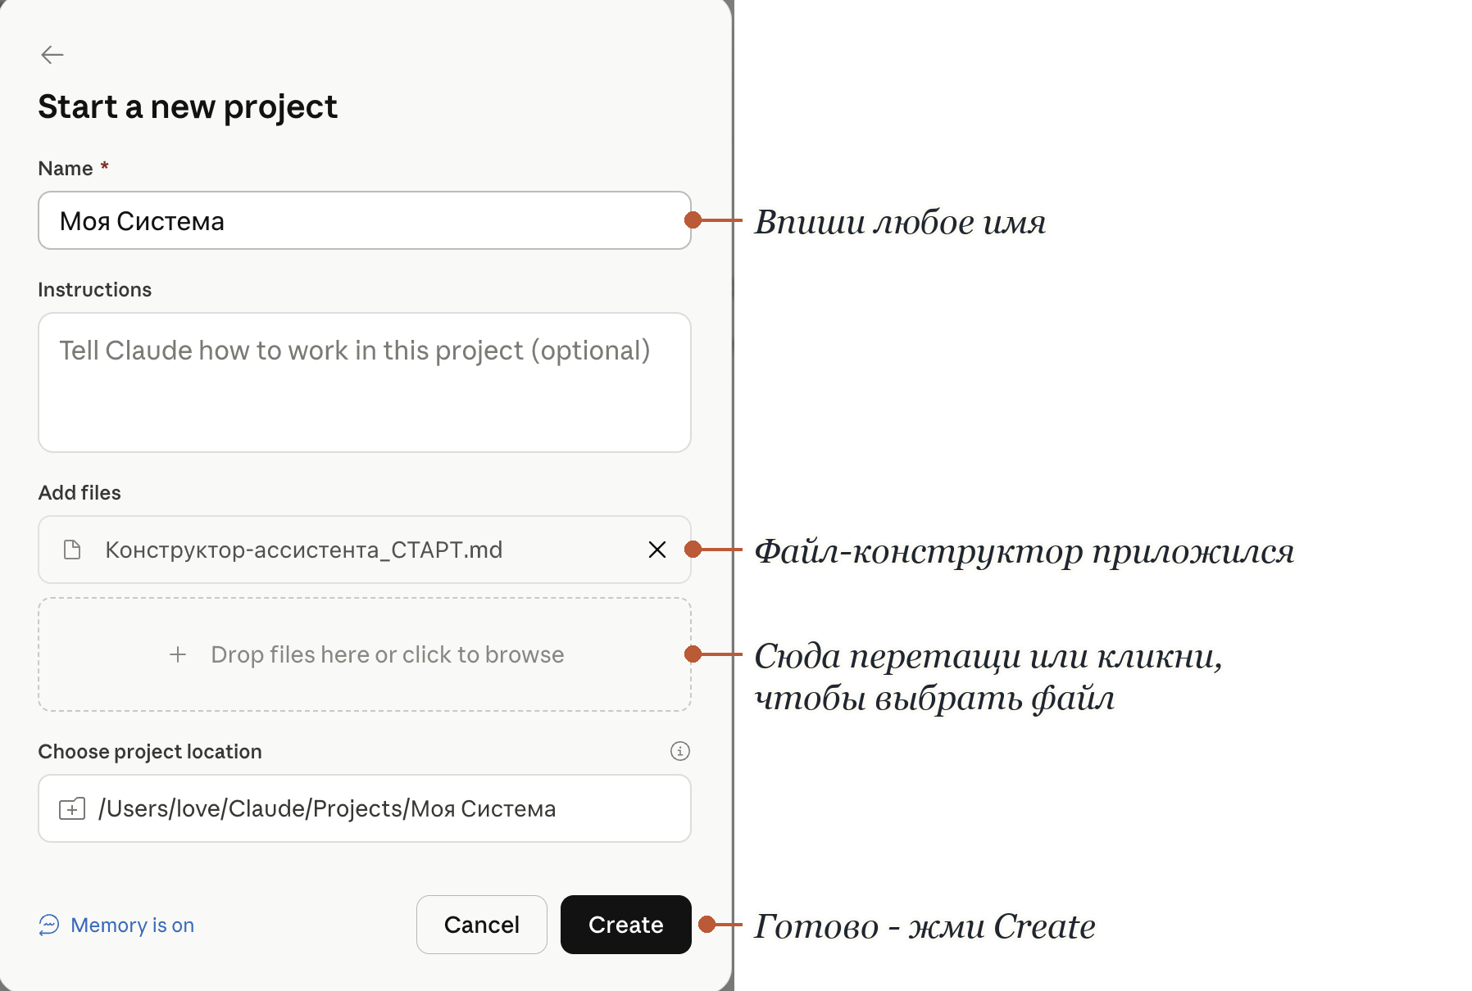Remove the Конструктор-ассистента_СТАРТ.md file
Viewport: 1472px width, 991px height.
point(657,550)
